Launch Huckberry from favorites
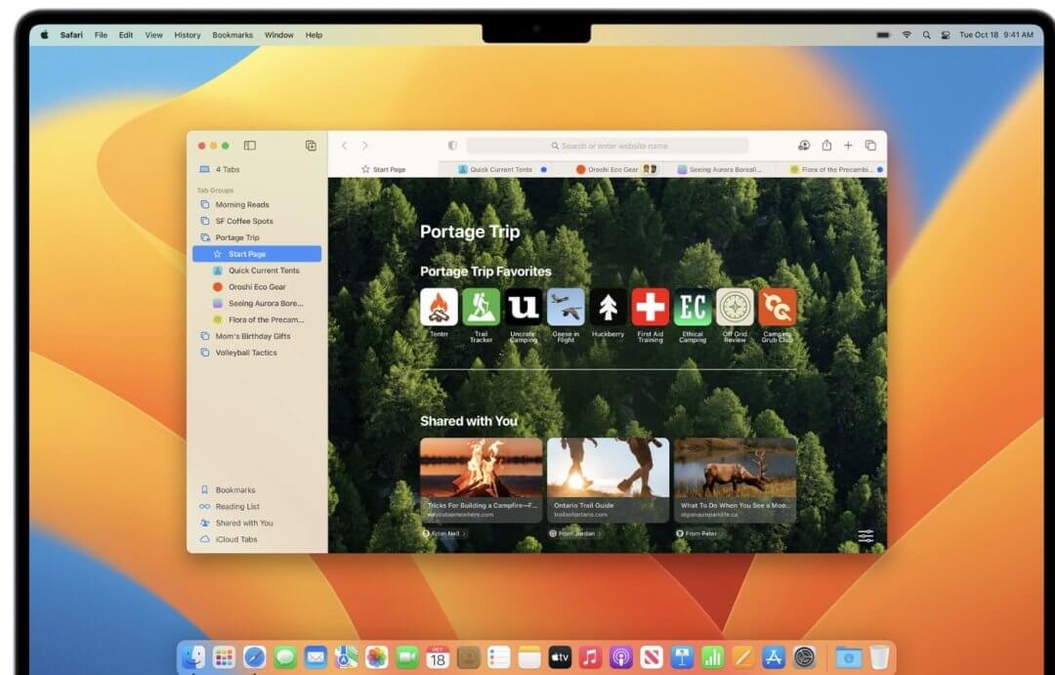 point(608,307)
